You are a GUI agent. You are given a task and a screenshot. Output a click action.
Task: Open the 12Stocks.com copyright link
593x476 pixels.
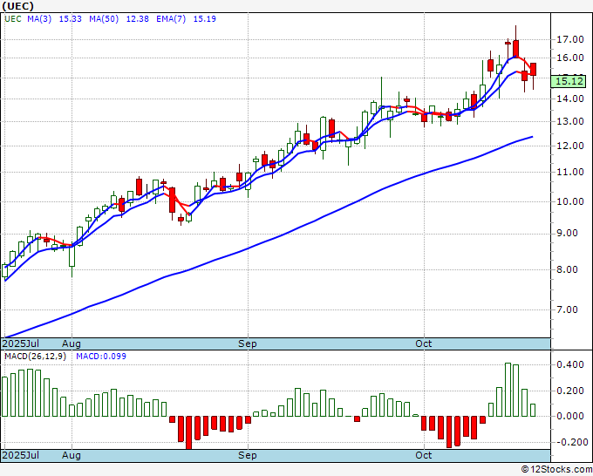pos(556,470)
